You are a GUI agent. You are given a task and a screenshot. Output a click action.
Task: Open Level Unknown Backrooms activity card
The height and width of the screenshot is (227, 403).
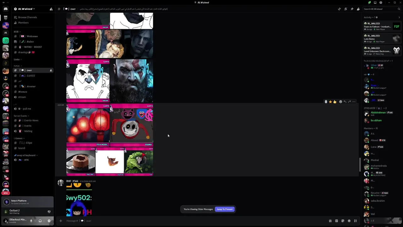(x=382, y=51)
